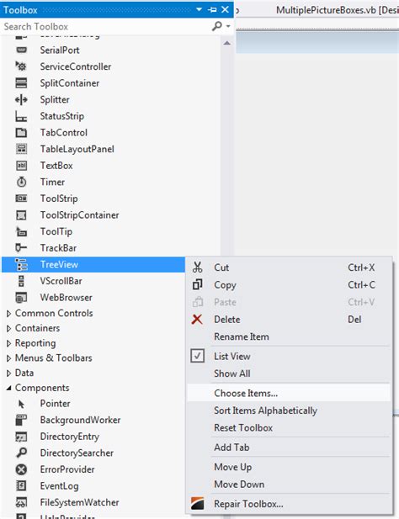Open Choose Items... from the context menu
Image resolution: width=399 pixels, height=519 pixels.
coord(290,393)
